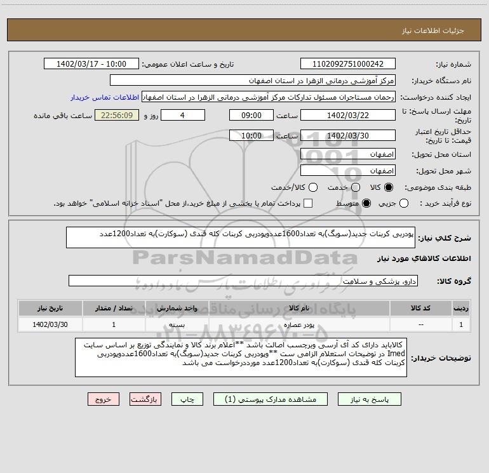Open the اطلاعات تماس خریدار link
The width and height of the screenshot is (489, 473).
coord(105,97)
